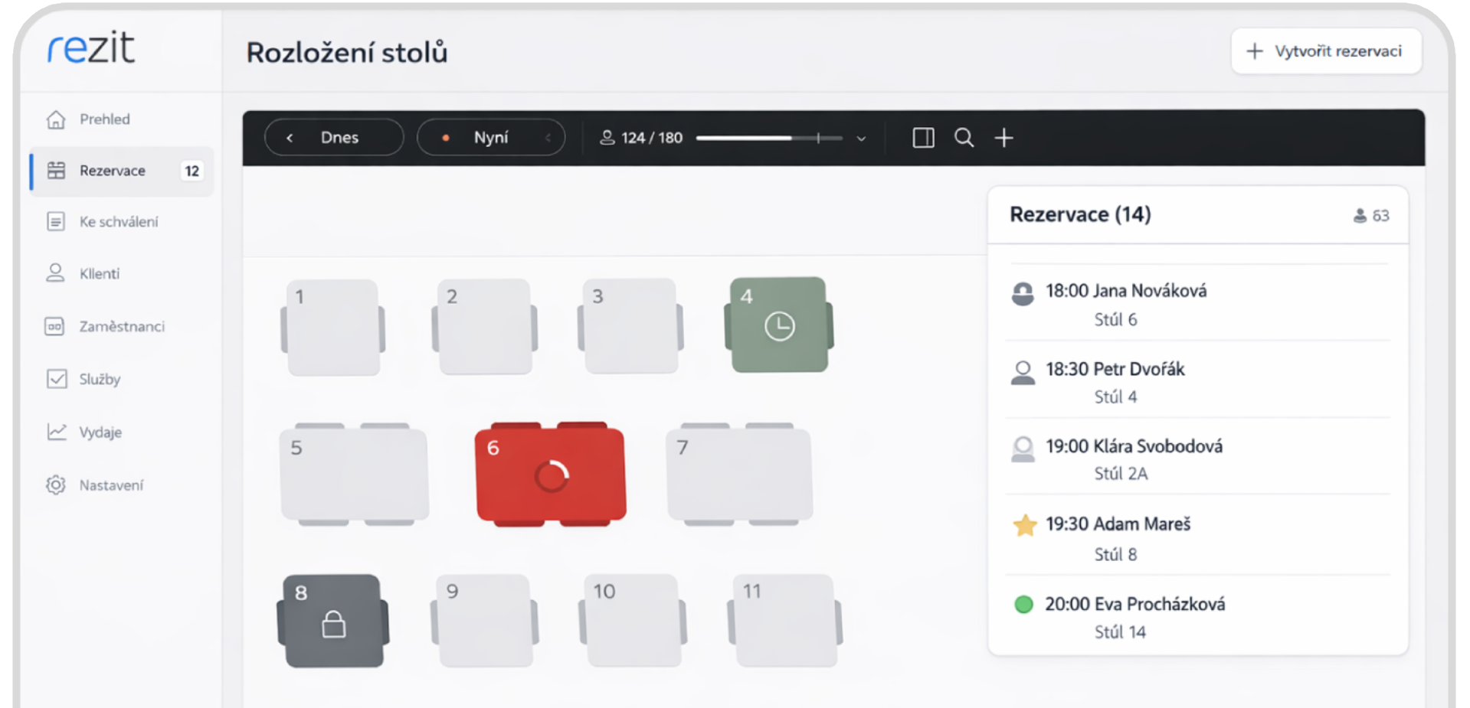Viewport: 1470px width, 708px height.
Task: Open the Přehled menu item
Action: (x=104, y=119)
